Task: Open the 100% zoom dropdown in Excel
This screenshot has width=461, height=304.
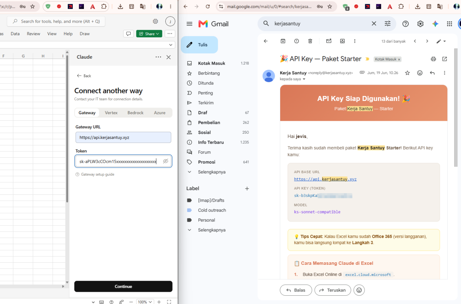Action: (145, 302)
